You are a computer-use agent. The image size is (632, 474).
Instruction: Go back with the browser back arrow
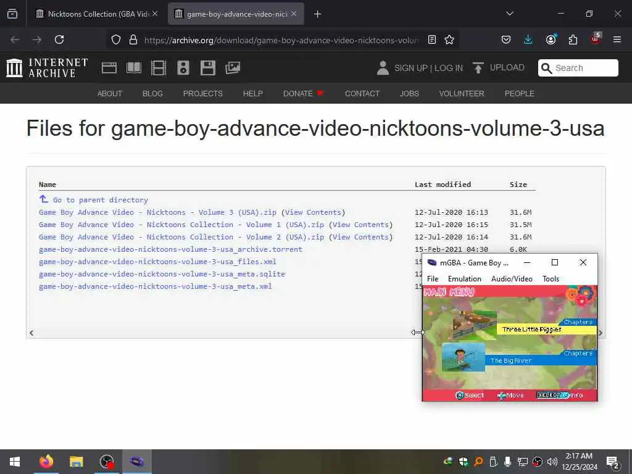(x=15, y=39)
